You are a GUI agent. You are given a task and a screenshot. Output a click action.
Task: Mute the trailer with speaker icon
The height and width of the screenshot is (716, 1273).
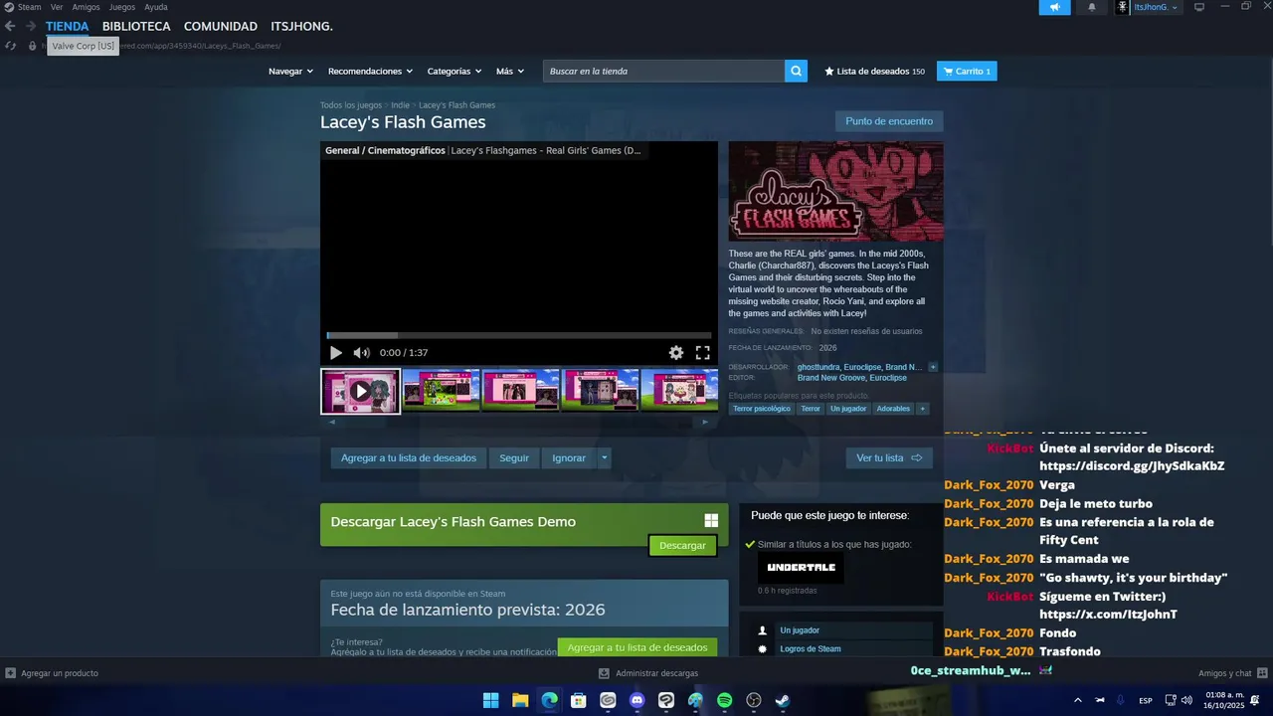tap(362, 353)
